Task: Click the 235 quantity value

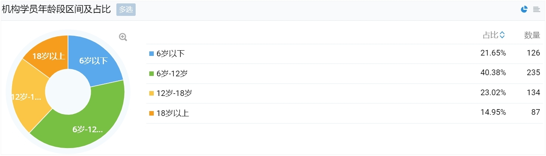Action: [534, 73]
